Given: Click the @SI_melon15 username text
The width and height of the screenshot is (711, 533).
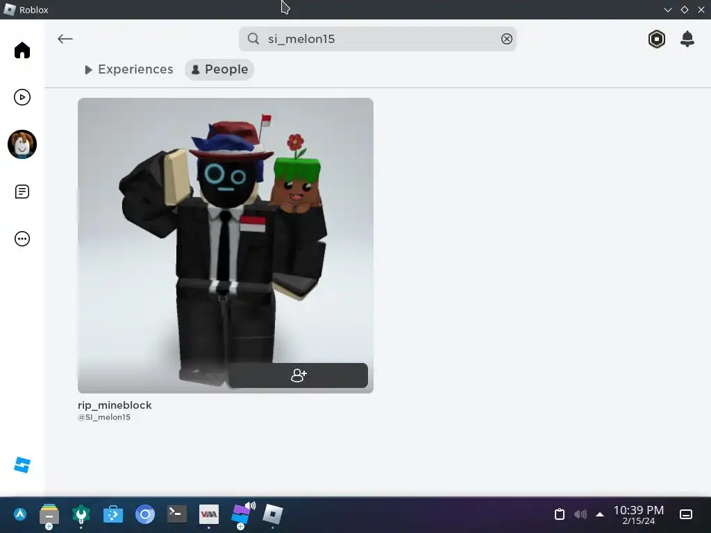Looking at the screenshot, I should point(104,417).
